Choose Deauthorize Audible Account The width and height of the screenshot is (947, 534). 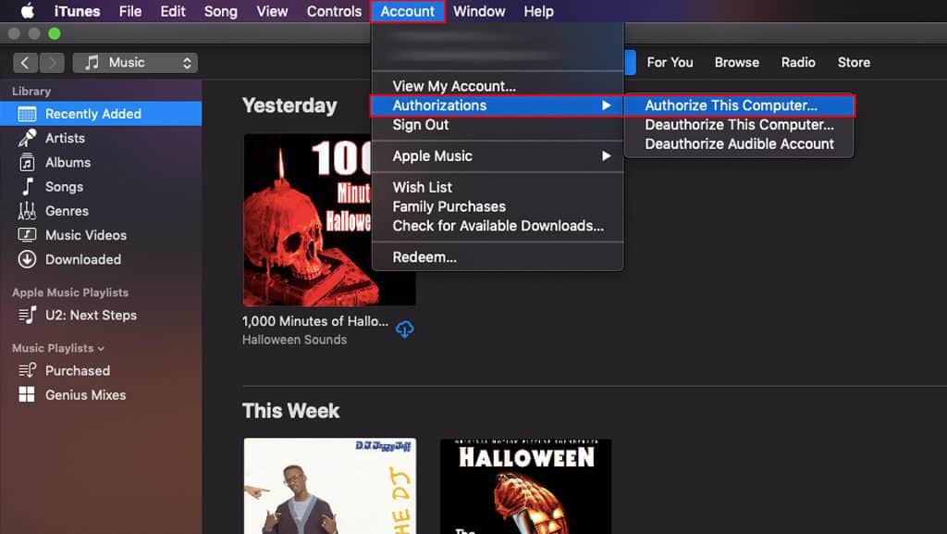tap(739, 143)
